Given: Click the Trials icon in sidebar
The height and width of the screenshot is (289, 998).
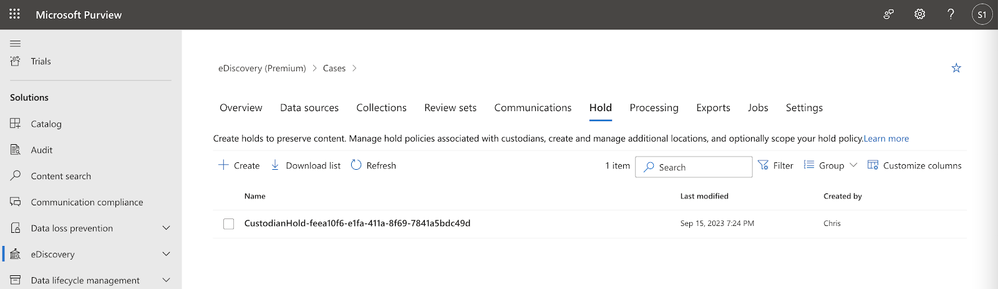Looking at the screenshot, I should (16, 61).
